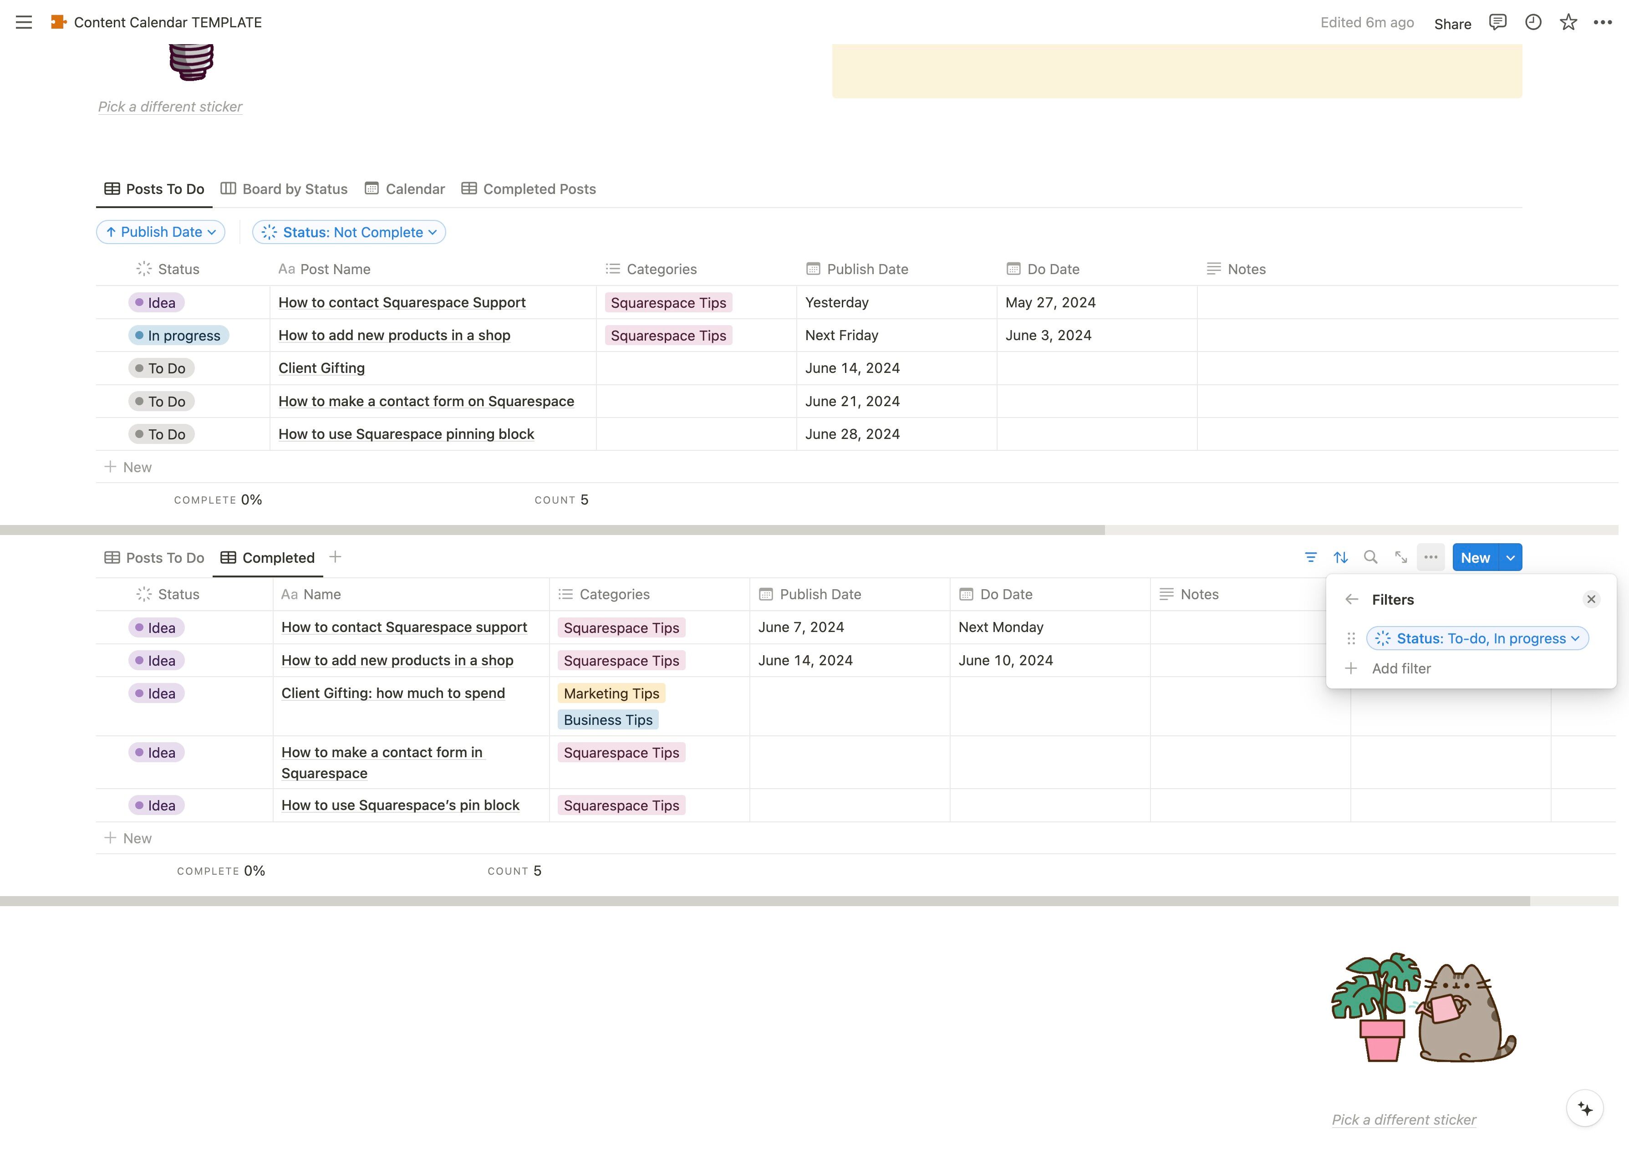This screenshot has width=1629, height=1152.
Task: Click the Share button
Action: click(x=1451, y=23)
